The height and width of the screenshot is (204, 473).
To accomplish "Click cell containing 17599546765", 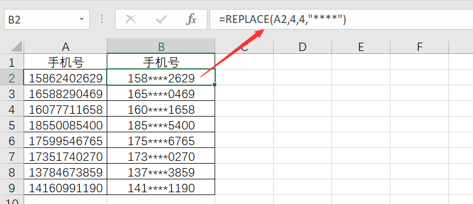I will tap(66, 140).
